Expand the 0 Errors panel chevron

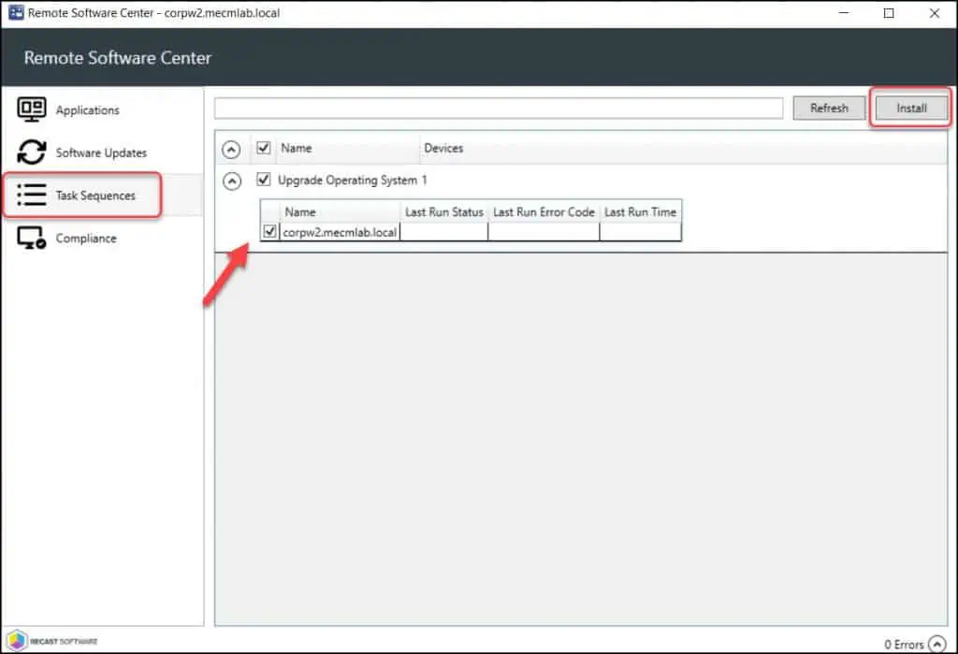coord(936,644)
